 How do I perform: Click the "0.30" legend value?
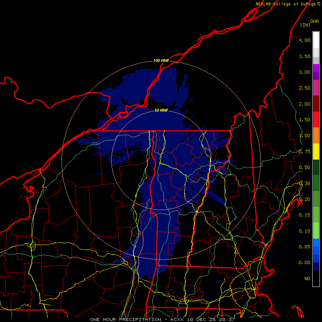click(304, 184)
